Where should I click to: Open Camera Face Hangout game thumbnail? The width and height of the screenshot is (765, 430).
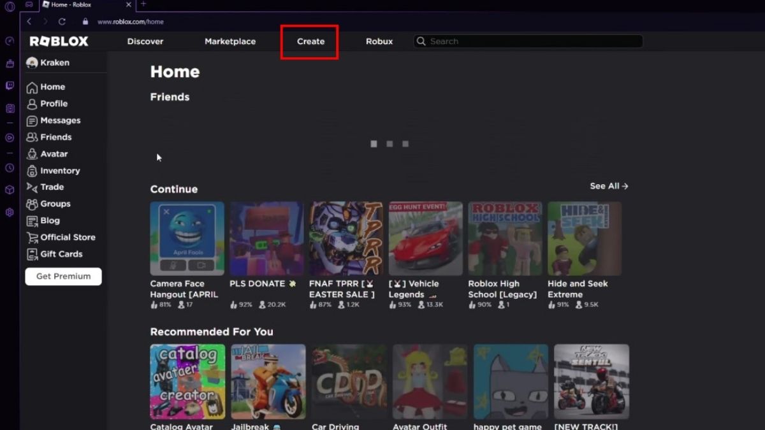(187, 239)
